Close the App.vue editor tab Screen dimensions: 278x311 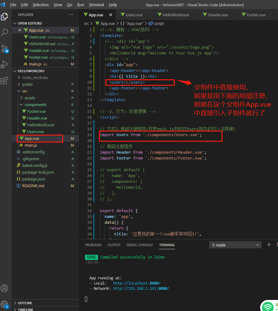(111, 15)
